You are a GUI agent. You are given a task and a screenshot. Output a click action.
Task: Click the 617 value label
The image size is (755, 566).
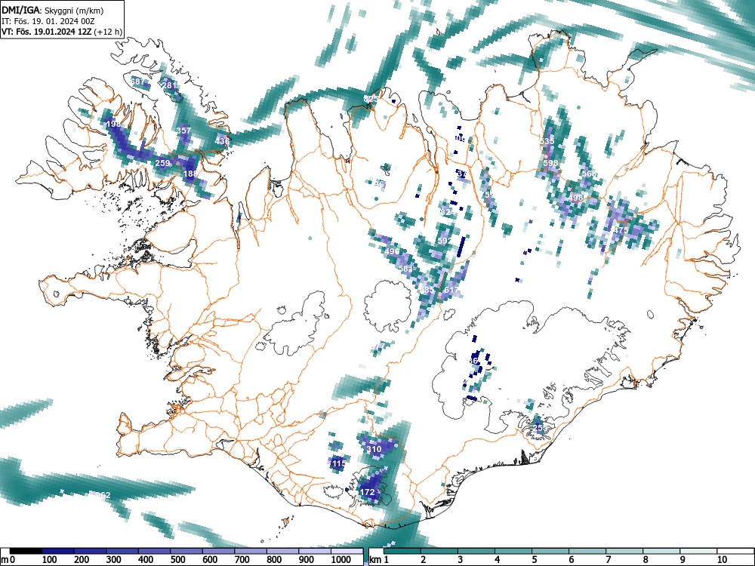451,291
